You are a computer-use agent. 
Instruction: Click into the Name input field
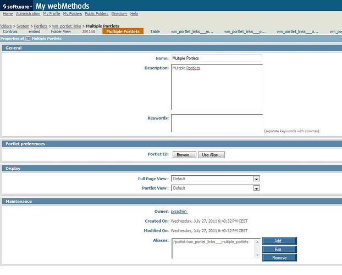coord(217,58)
